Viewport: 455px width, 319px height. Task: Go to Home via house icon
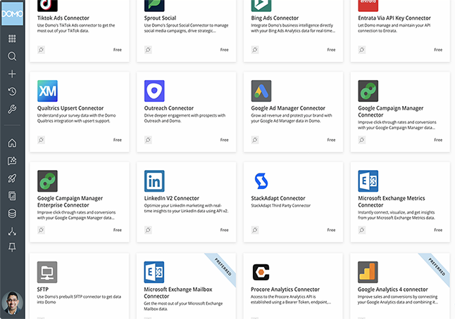(x=12, y=143)
